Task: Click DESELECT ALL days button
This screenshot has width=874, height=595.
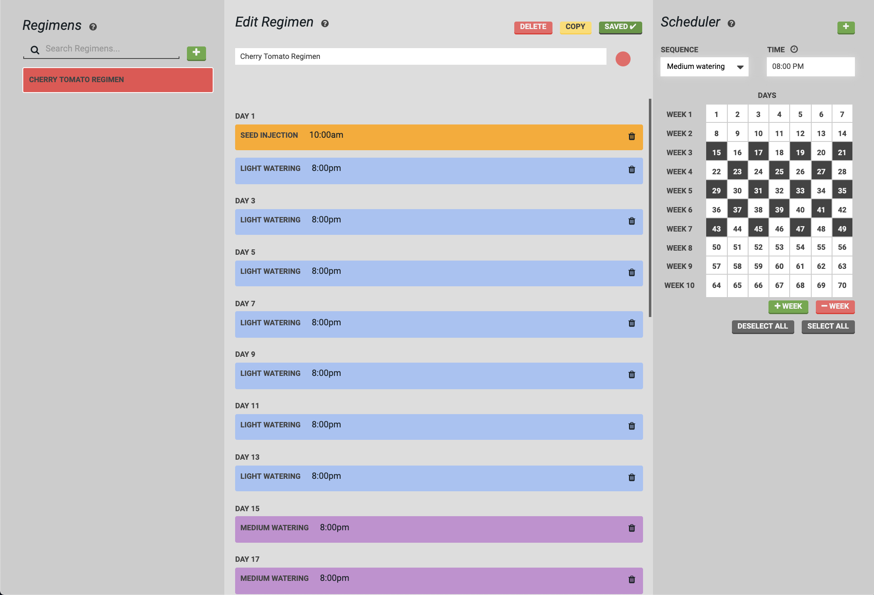Action: point(762,327)
